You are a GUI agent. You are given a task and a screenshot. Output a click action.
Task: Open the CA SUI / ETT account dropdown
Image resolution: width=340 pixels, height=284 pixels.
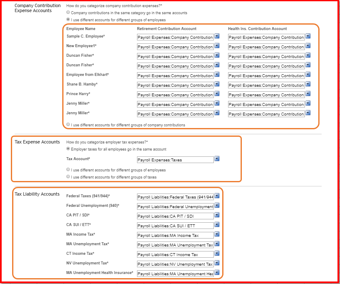[x=217, y=225]
